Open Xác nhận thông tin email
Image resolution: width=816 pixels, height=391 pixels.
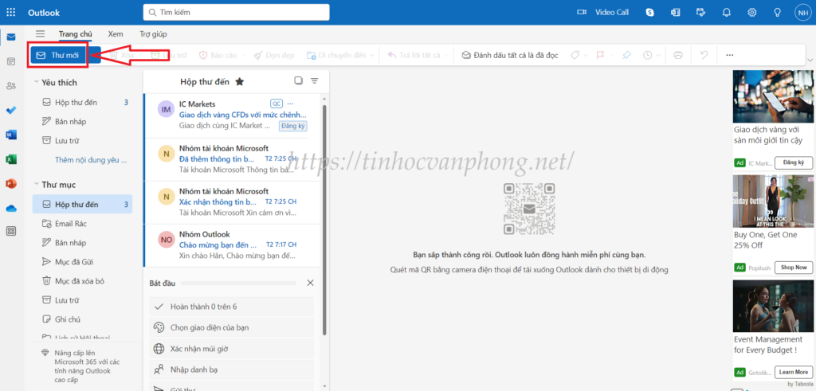(232, 203)
